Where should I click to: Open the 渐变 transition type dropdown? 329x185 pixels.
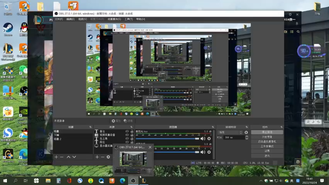pyautogui.click(x=230, y=132)
